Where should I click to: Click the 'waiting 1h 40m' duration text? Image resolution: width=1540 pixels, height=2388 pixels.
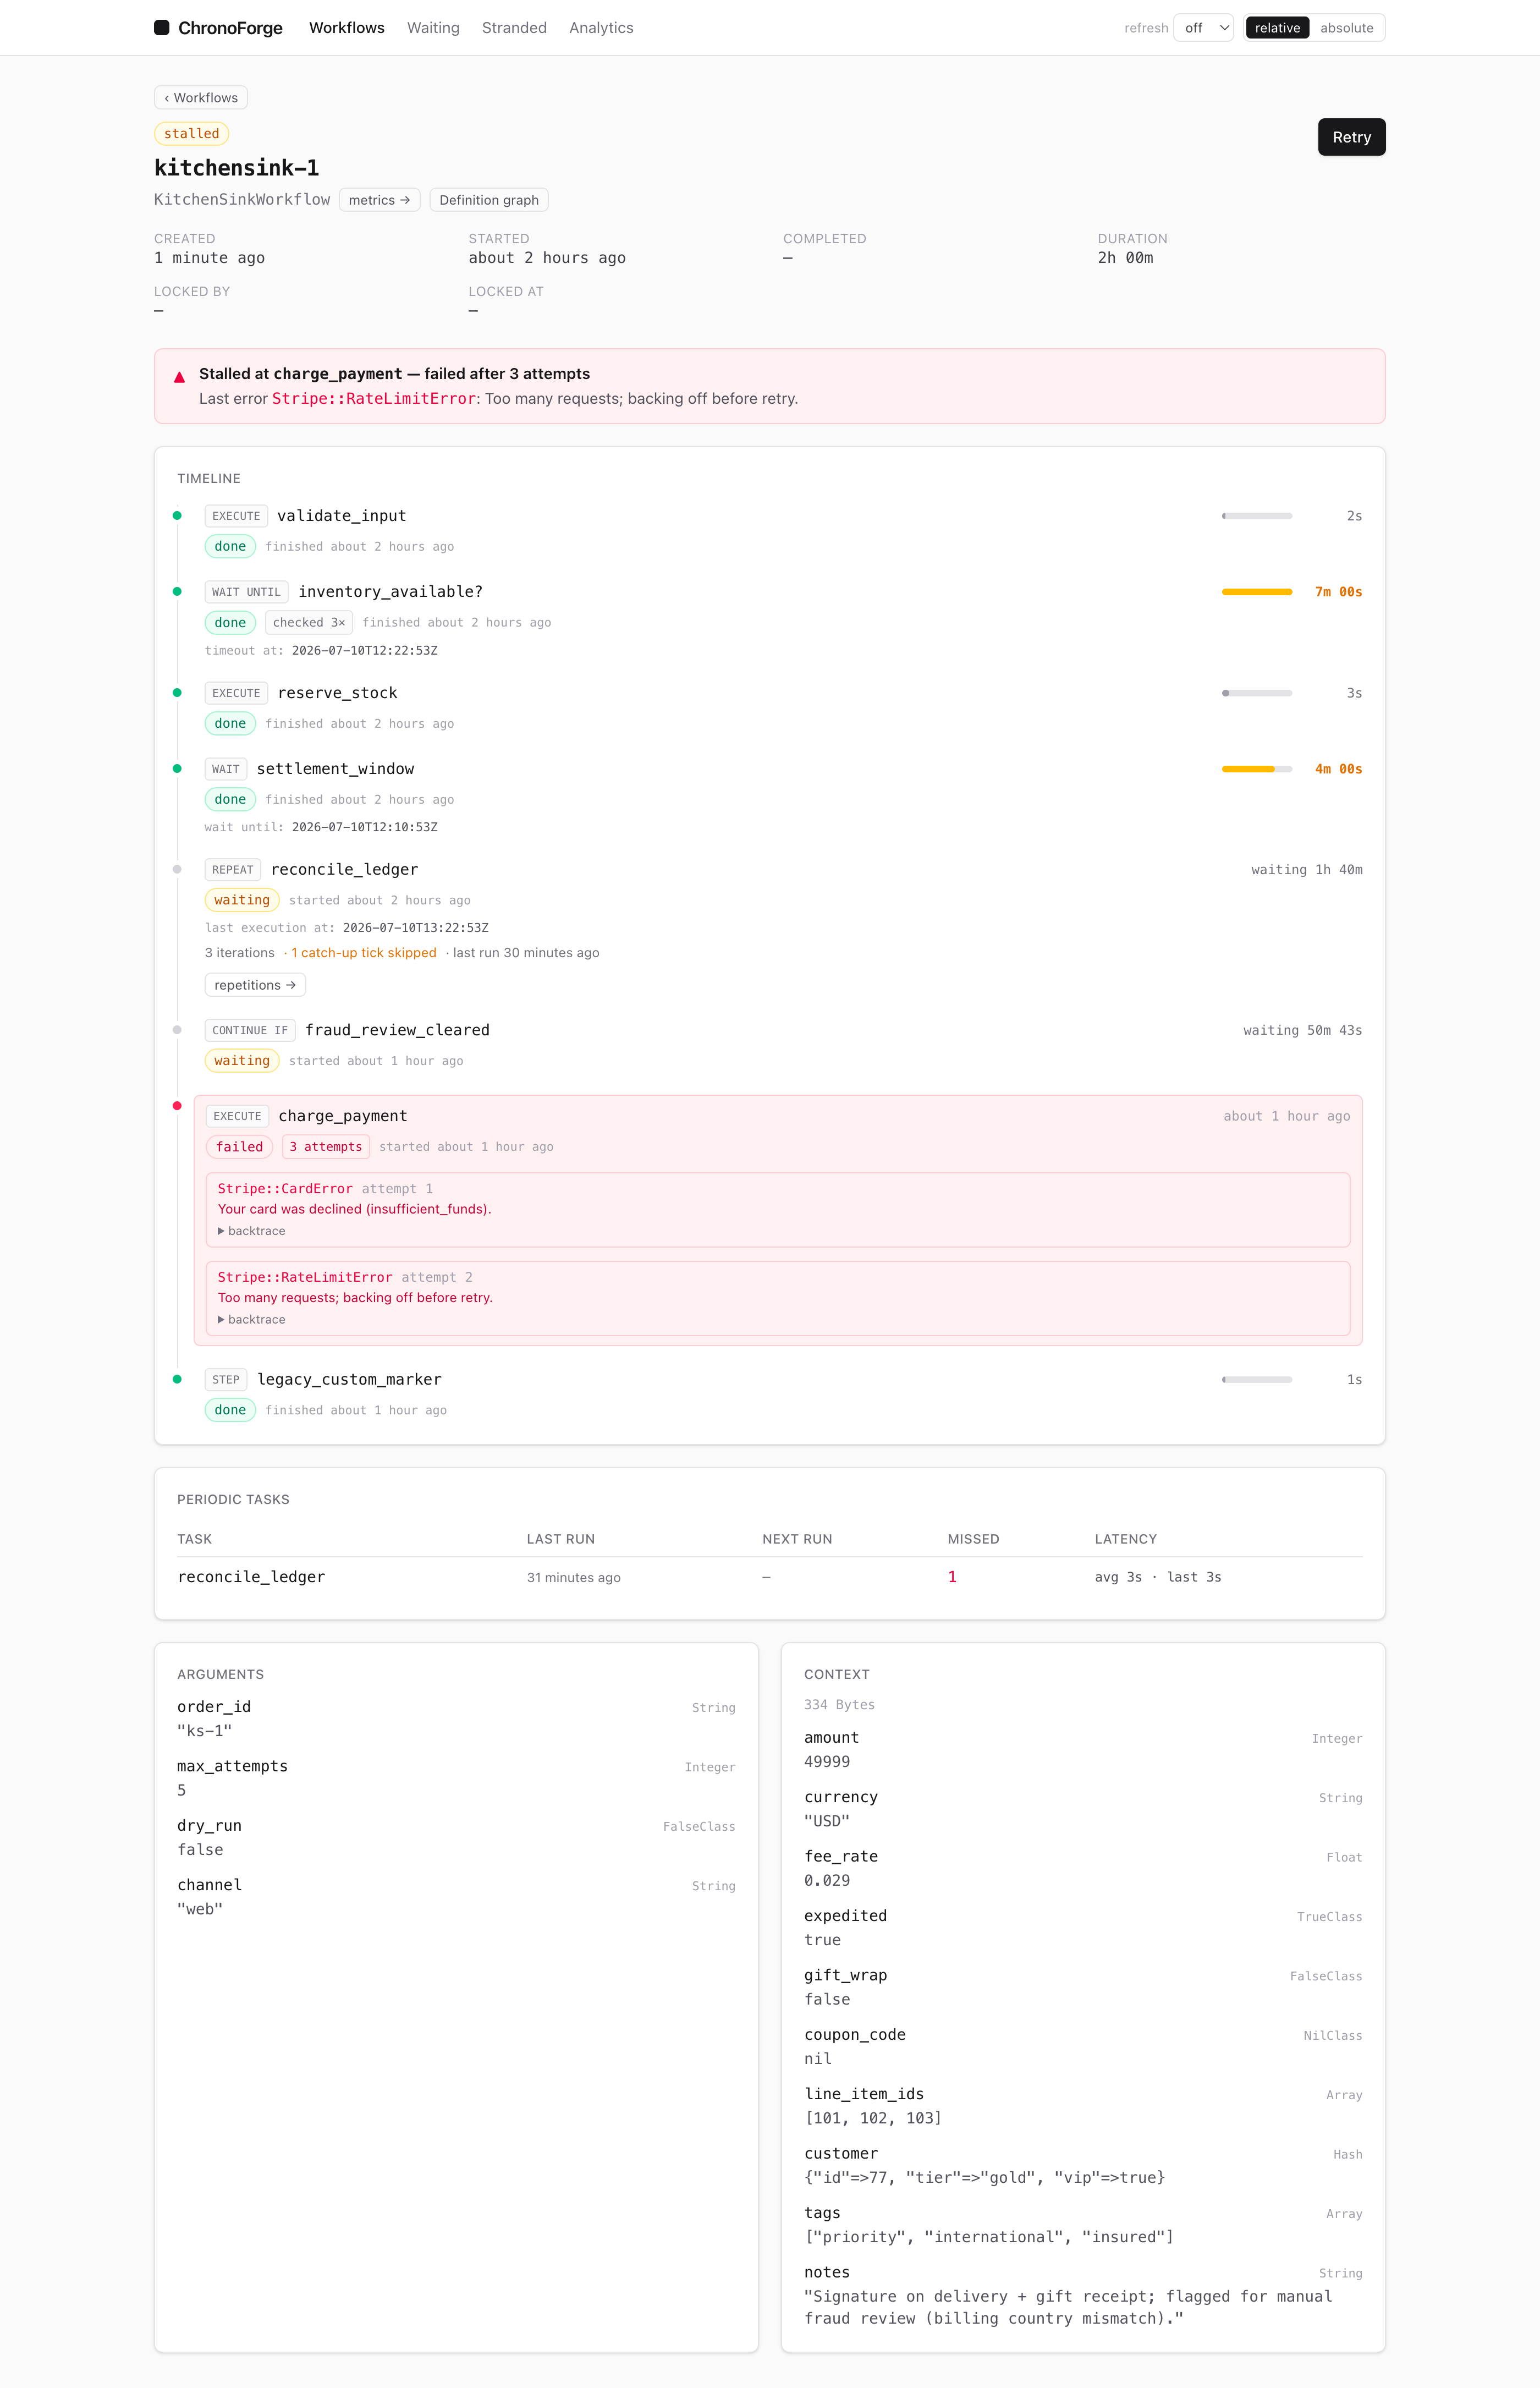point(1306,870)
